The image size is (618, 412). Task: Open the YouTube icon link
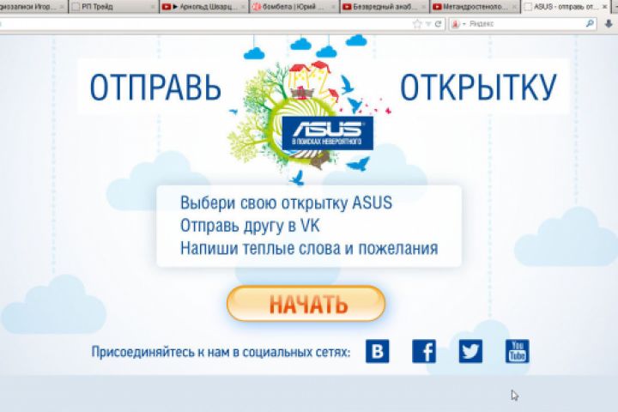[517, 351]
